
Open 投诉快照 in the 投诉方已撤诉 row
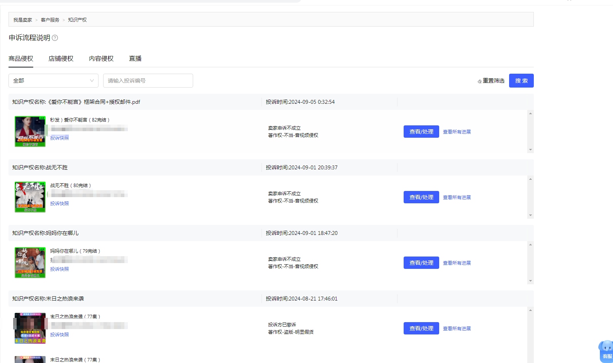(x=59, y=335)
